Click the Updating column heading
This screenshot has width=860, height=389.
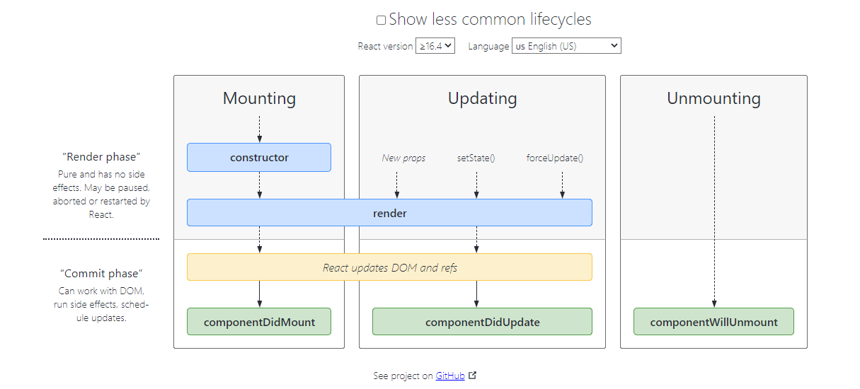point(482,98)
